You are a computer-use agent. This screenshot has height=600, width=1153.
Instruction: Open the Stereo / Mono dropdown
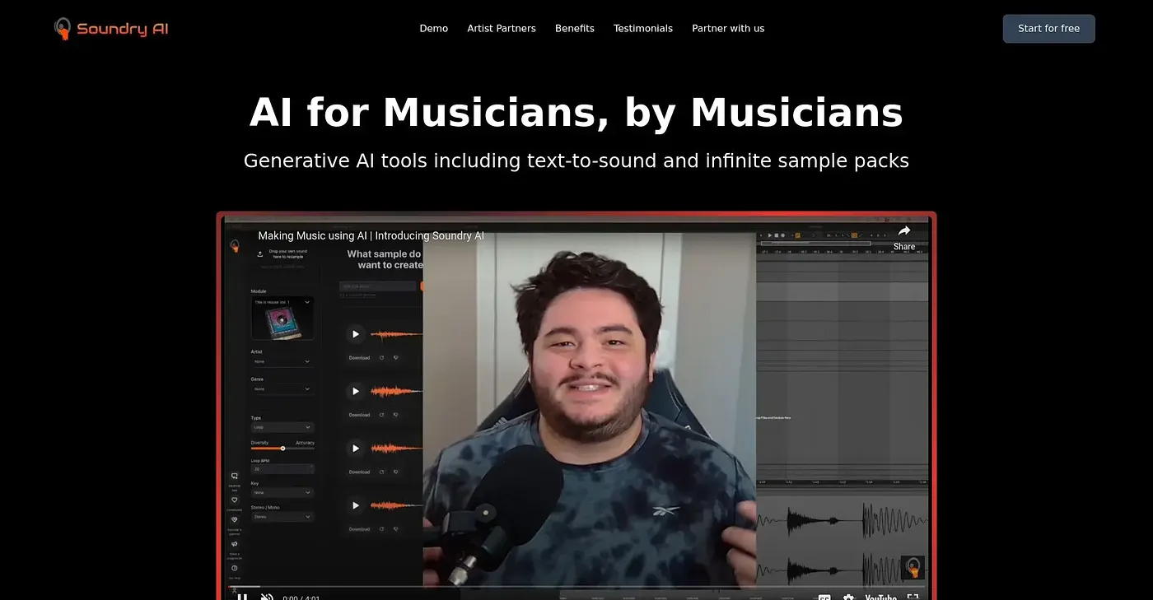282,517
